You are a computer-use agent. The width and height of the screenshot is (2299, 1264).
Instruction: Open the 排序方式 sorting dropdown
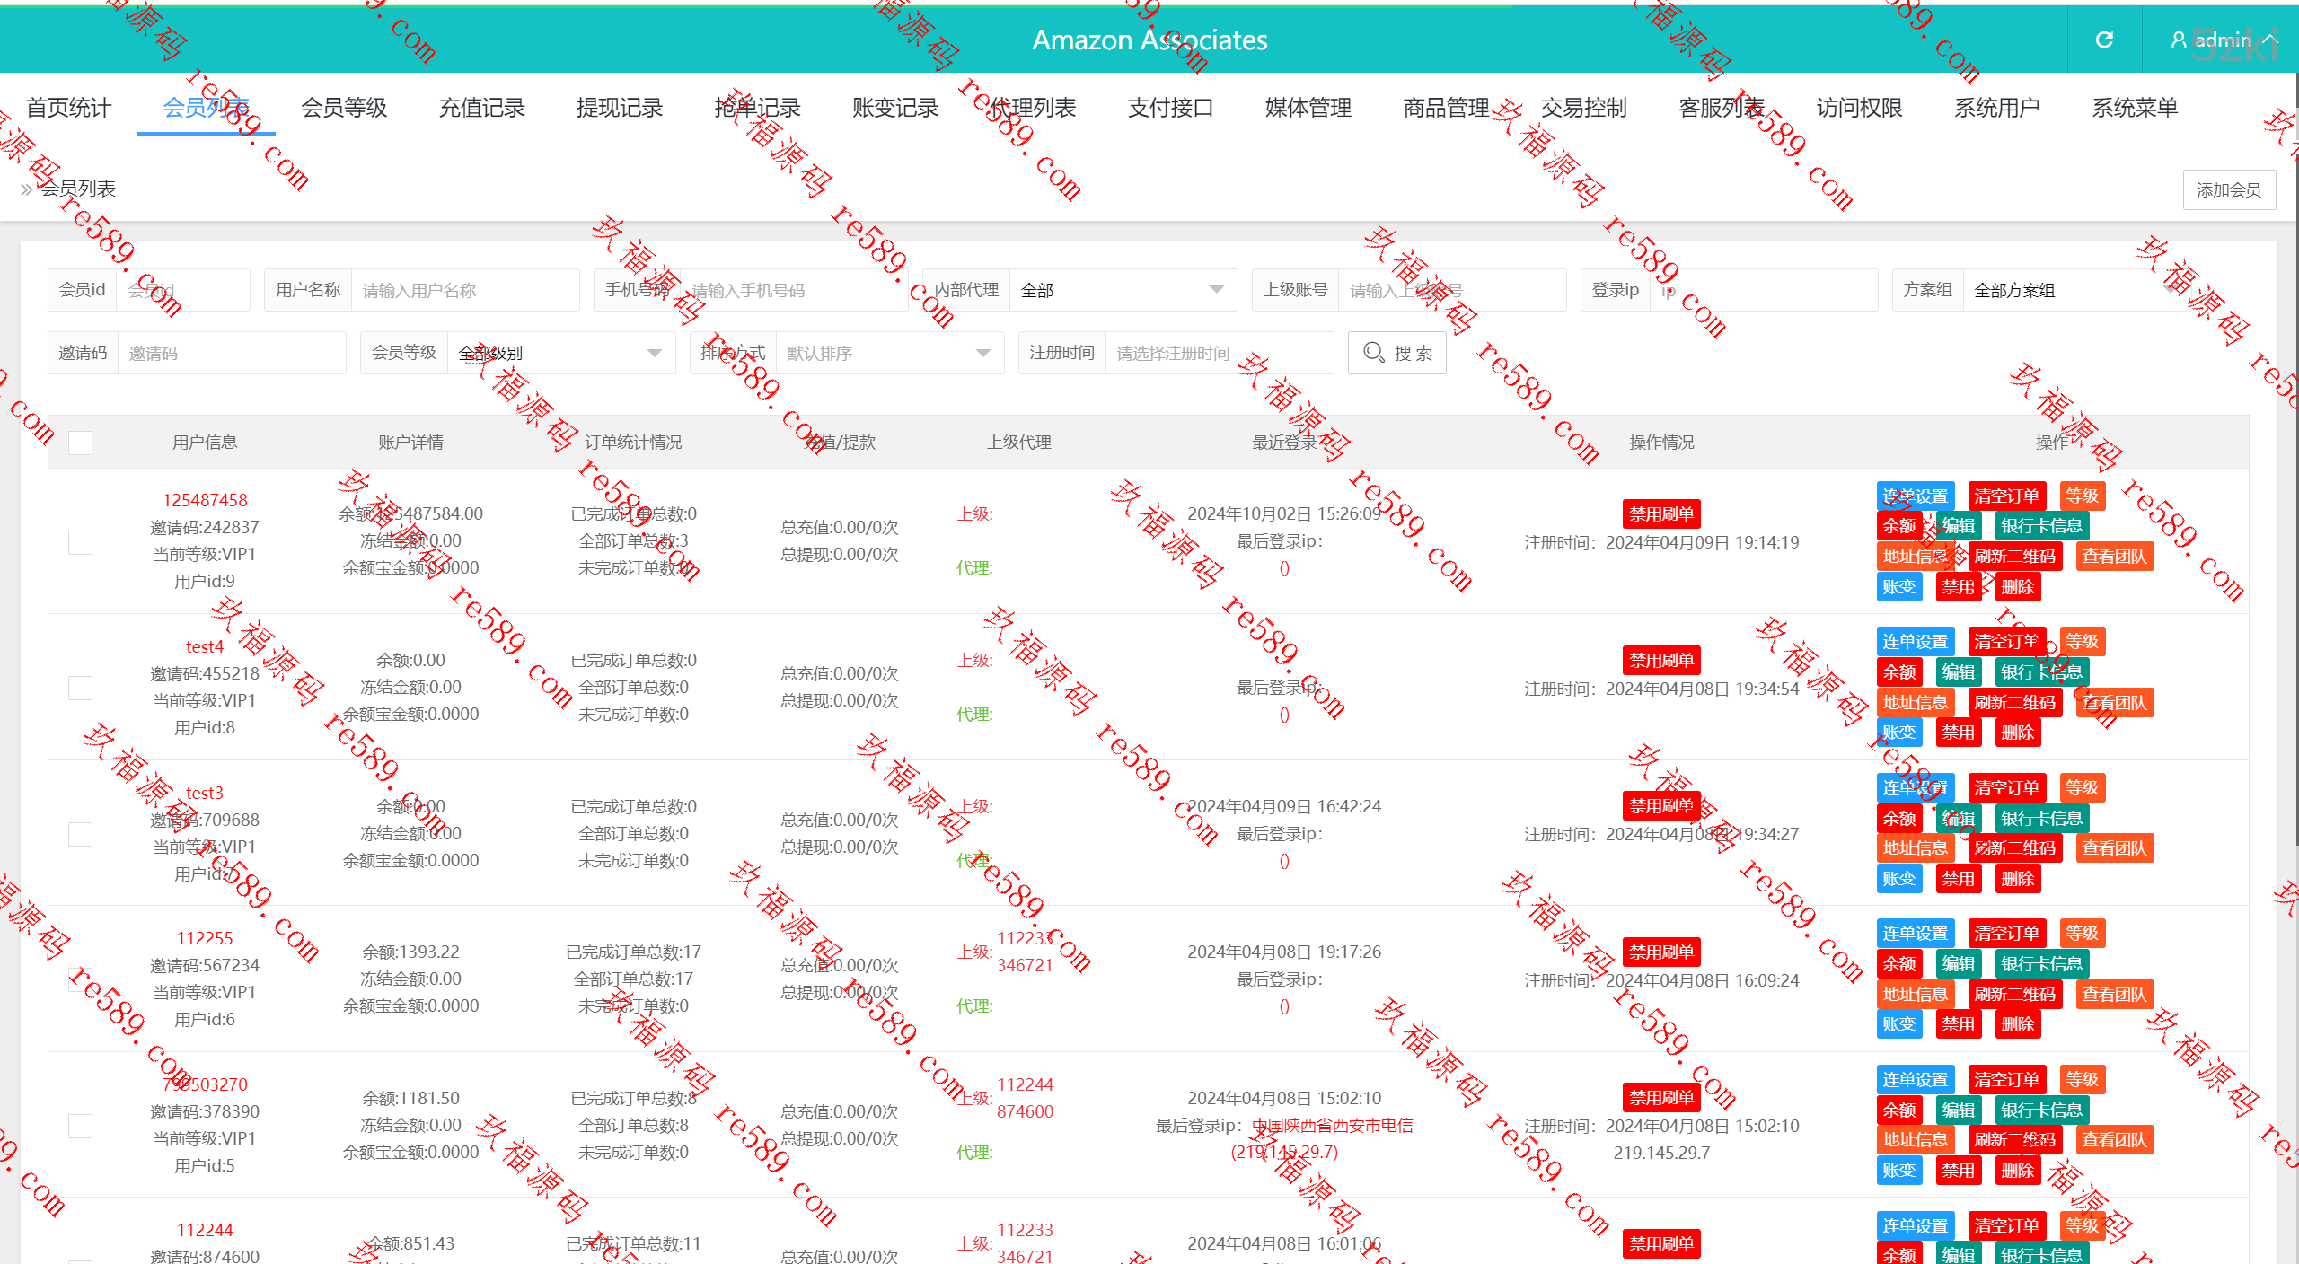(888, 353)
